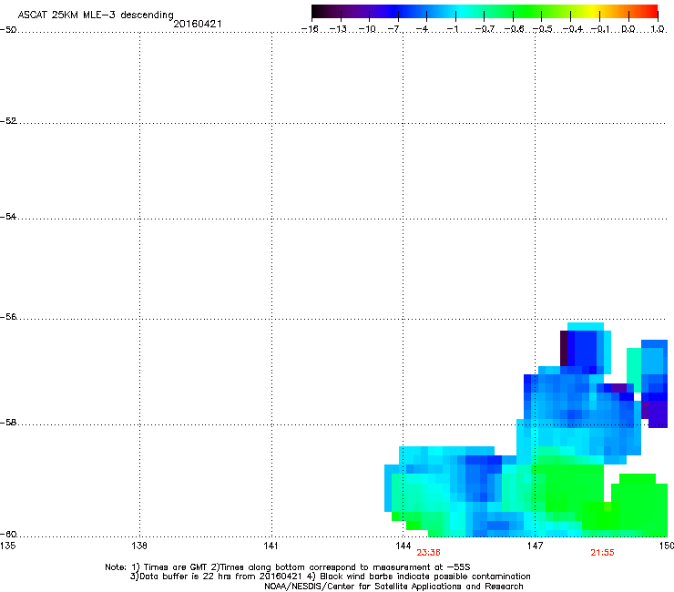Click the "-1" colorbar label
Screen dimensions: 674x592
pos(453,29)
